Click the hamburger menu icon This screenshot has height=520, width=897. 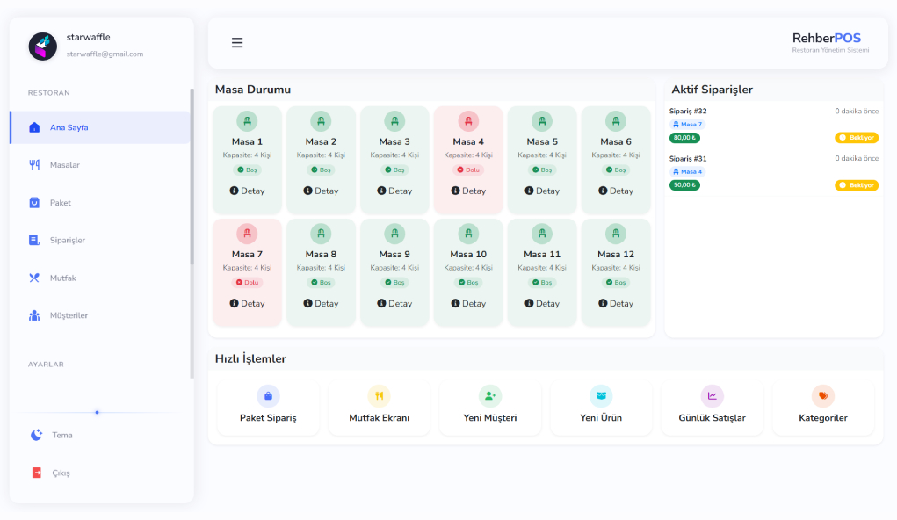pyautogui.click(x=237, y=43)
